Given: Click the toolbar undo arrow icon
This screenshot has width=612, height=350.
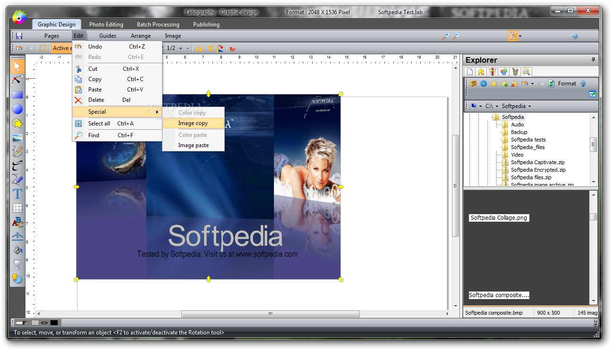Looking at the screenshot, I should [x=19, y=48].
